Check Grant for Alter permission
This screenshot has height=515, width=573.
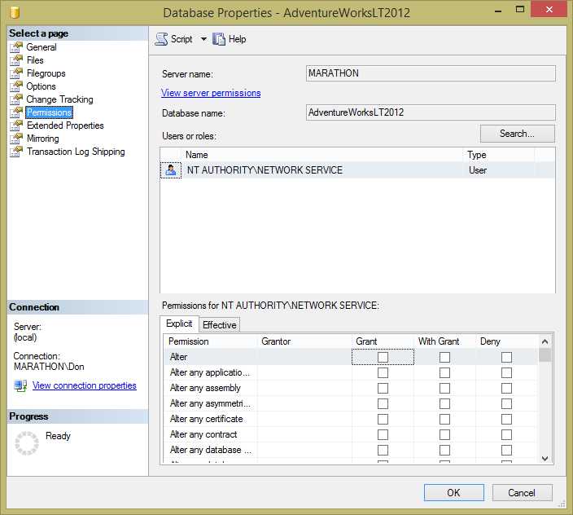pyautogui.click(x=383, y=357)
